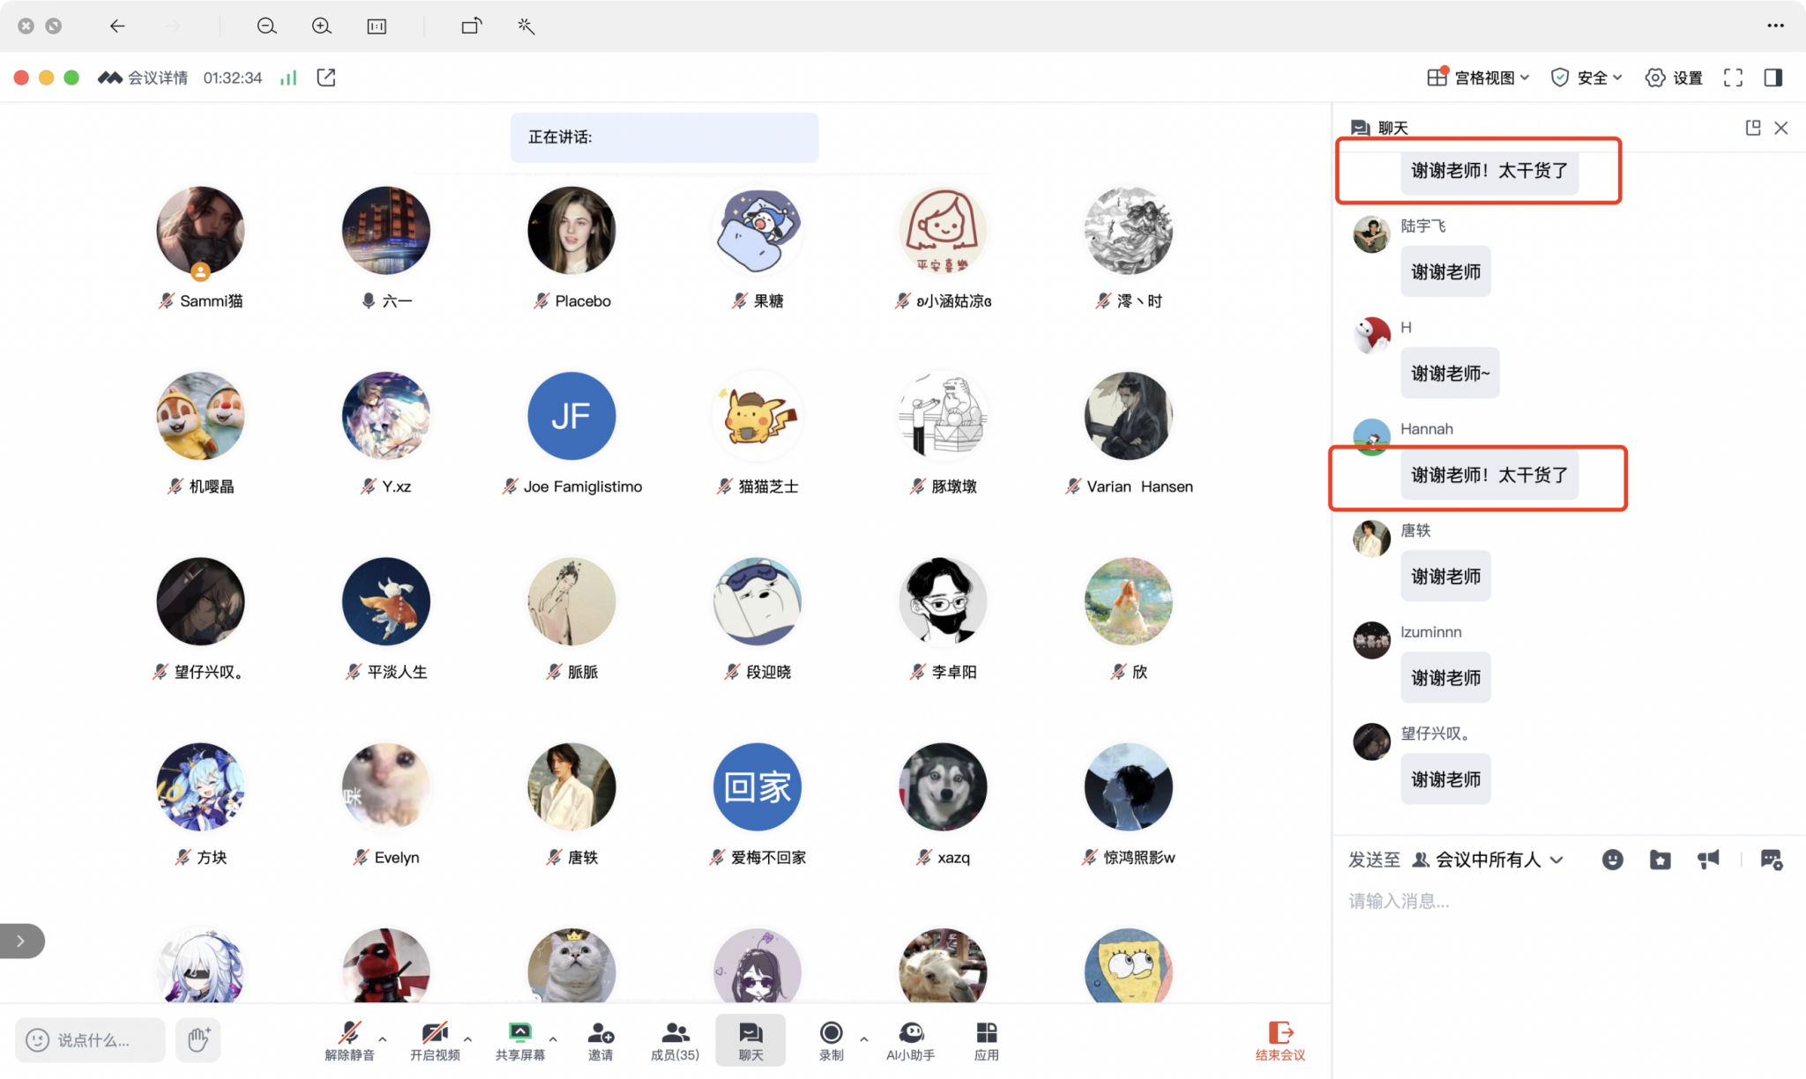The height and width of the screenshot is (1079, 1806).
Task: Pop out the chat panel window
Action: click(1752, 128)
